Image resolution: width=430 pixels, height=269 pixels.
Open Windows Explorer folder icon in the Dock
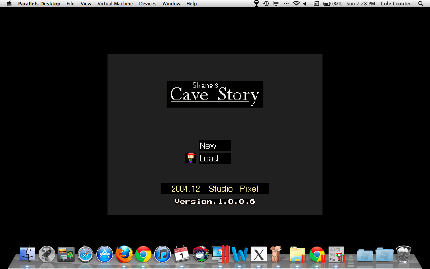[x=298, y=254]
